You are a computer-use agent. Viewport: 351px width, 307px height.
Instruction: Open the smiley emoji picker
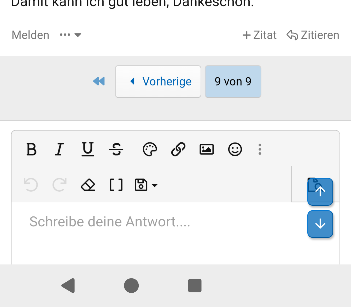click(x=235, y=150)
